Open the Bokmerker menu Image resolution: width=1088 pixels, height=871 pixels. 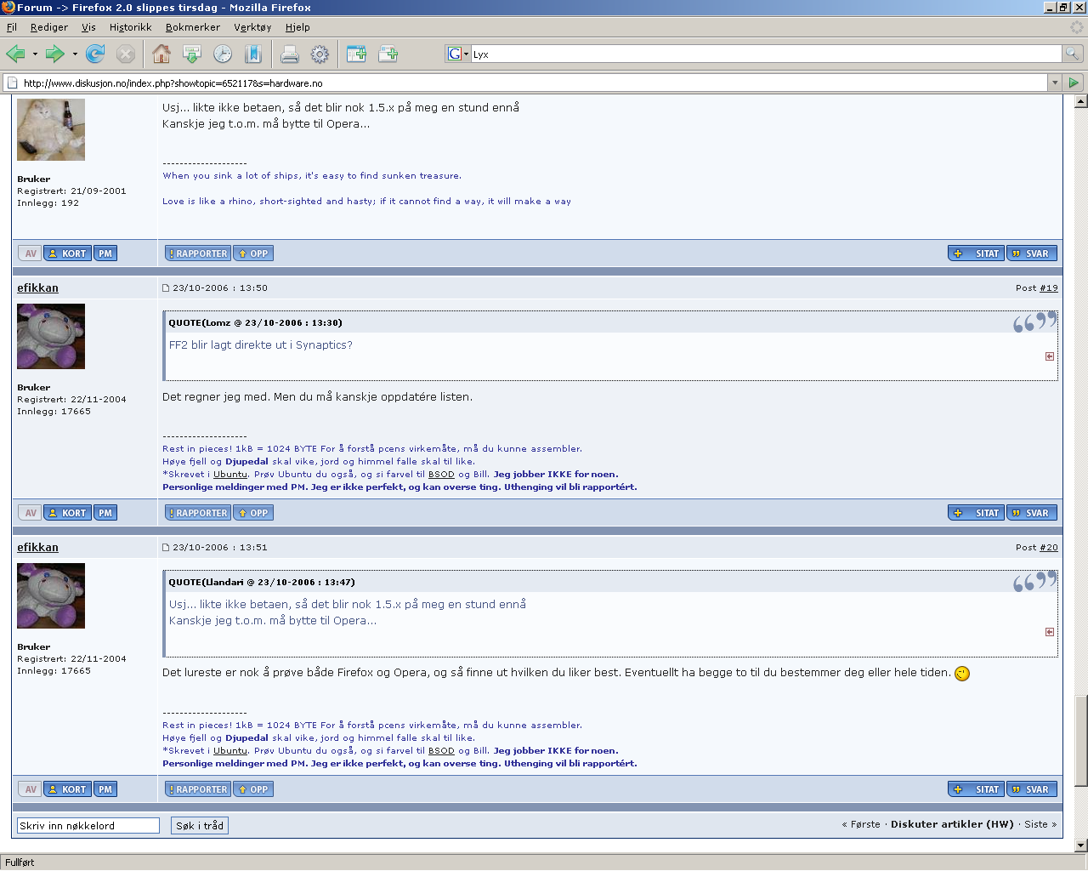point(193,27)
